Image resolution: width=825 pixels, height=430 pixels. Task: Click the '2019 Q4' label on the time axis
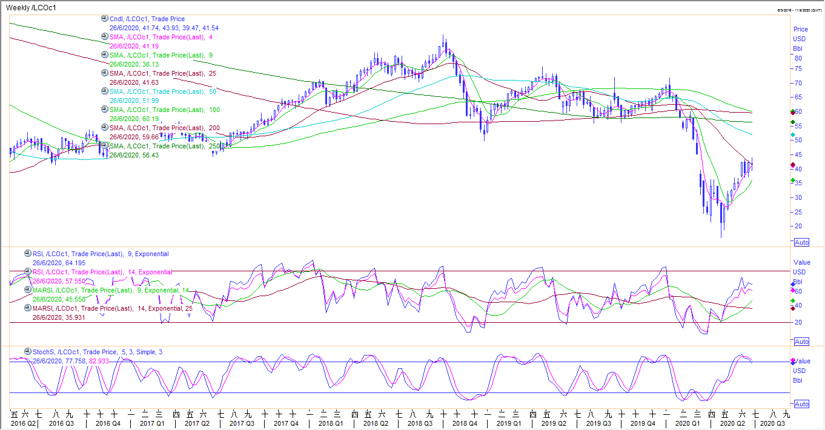tap(643, 425)
